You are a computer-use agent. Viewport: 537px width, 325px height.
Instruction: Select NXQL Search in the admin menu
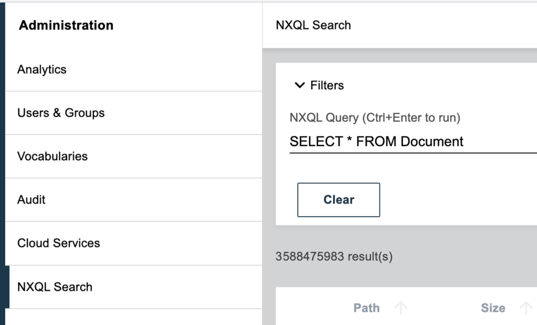click(136, 287)
